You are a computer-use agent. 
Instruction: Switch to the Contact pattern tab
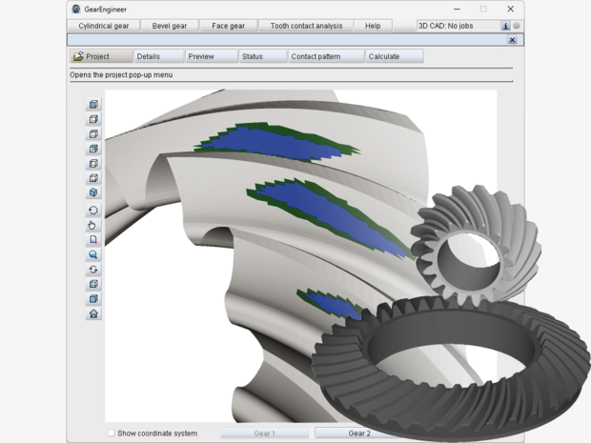(316, 56)
